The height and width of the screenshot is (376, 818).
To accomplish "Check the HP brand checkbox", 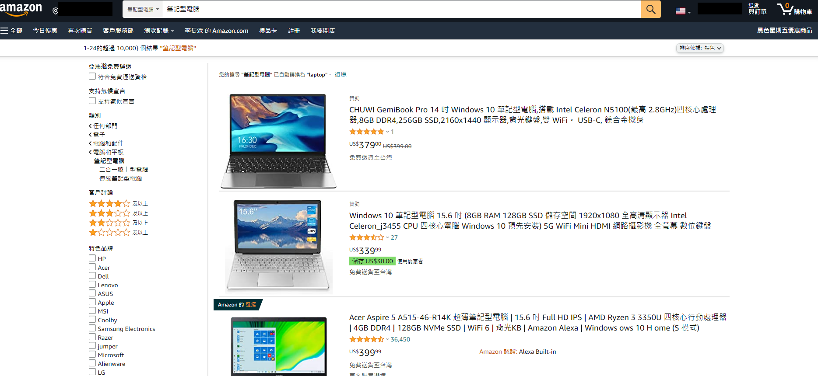I will [92, 258].
